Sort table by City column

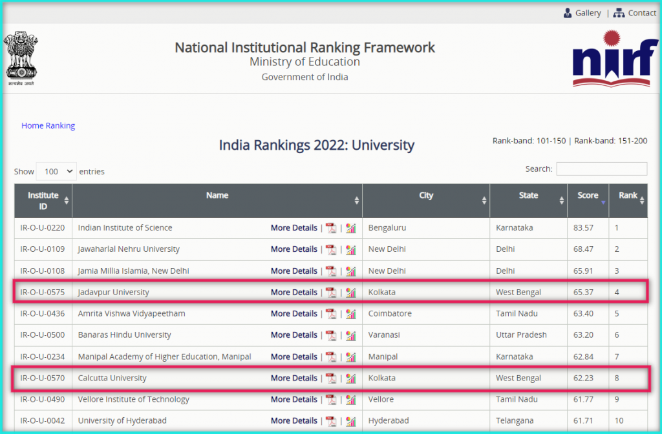point(426,201)
